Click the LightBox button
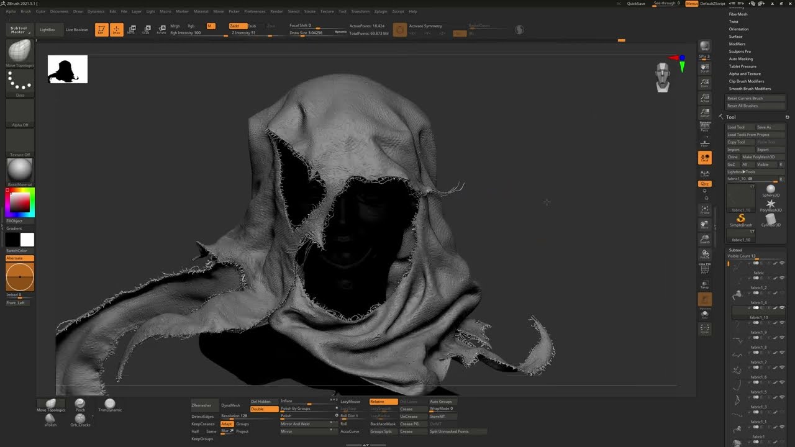This screenshot has width=795, height=447. tap(47, 30)
